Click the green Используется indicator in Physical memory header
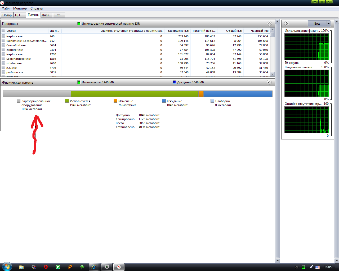The image size is (339, 271). click(x=79, y=82)
